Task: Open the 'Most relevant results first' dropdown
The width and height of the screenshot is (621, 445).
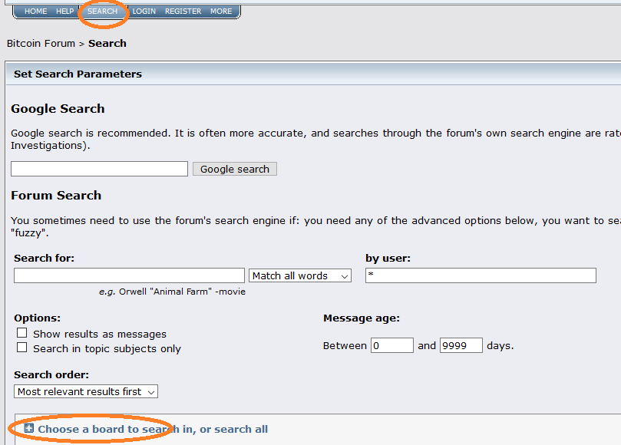Action: pyautogui.click(x=86, y=391)
